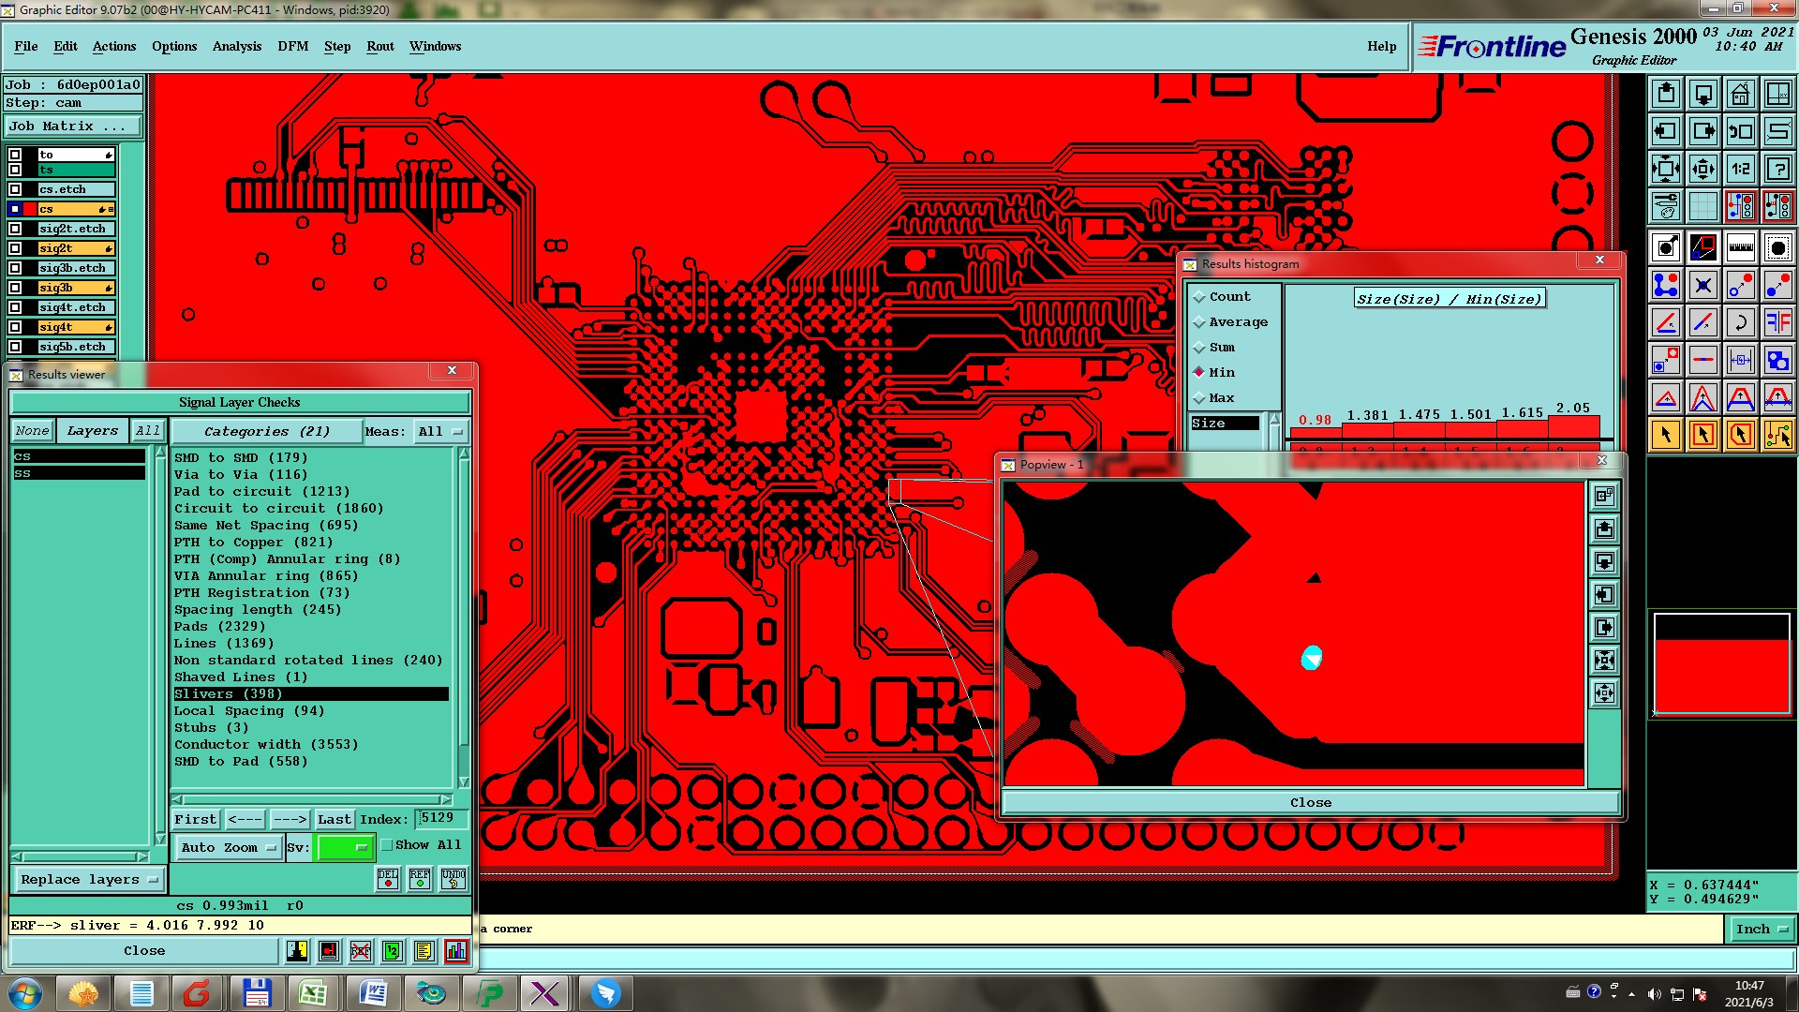Click Close in Results viewer
Viewport: 1799px width, 1012px height.
[x=144, y=950]
